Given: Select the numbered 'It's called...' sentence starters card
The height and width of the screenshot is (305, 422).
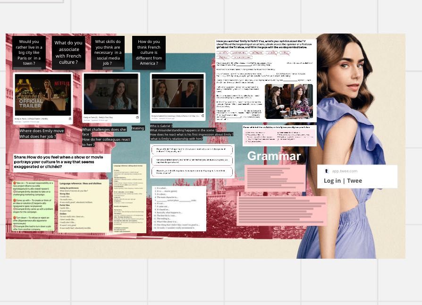Looking at the screenshot, I should 179,209.
